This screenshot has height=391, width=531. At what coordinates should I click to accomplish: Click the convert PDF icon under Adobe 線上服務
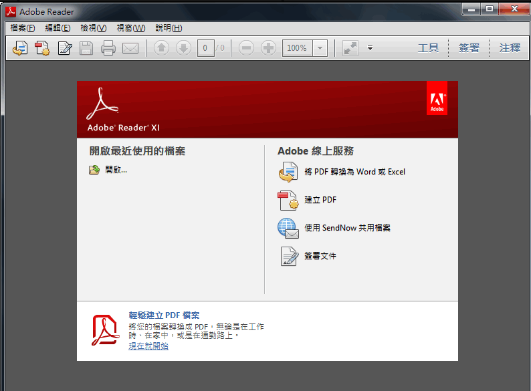288,172
